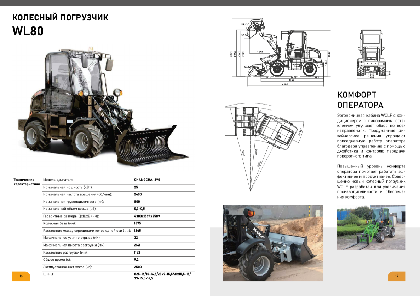This screenshot has height=296, width=420.
Task: Click the КОМФОРТ ОПЕРАТОРА heading
Action: (x=360, y=100)
